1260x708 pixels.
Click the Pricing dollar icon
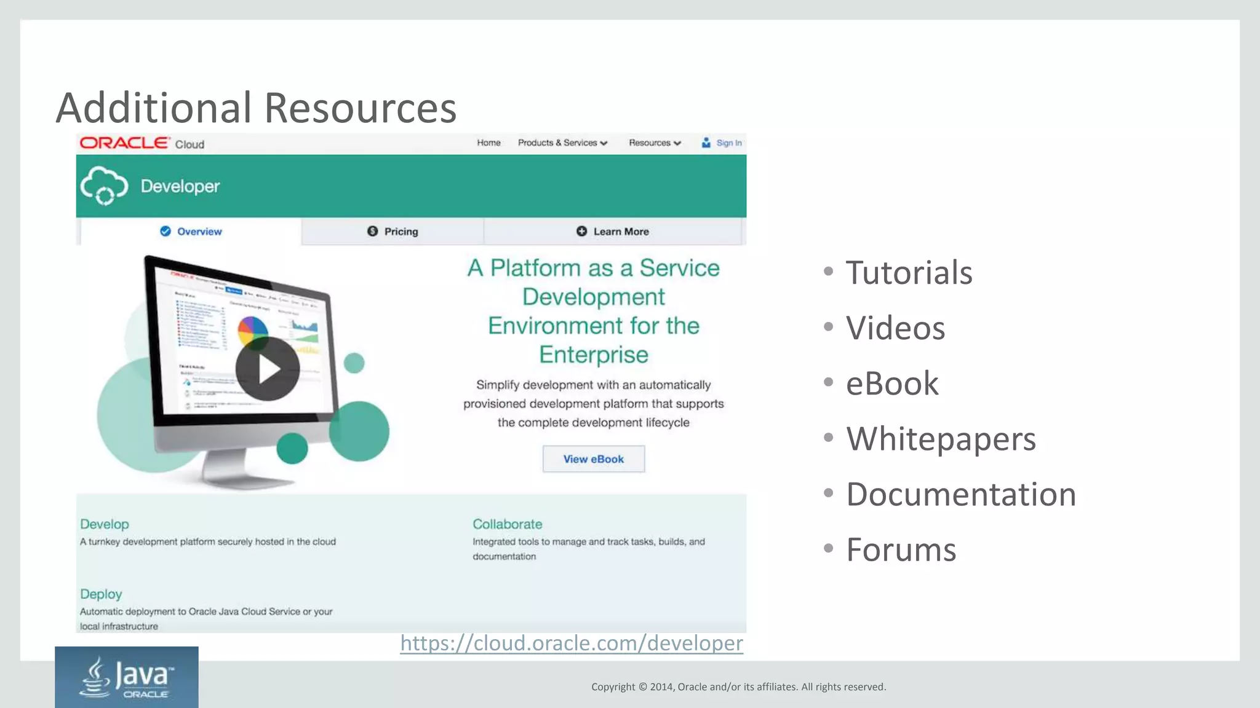pyautogui.click(x=372, y=231)
